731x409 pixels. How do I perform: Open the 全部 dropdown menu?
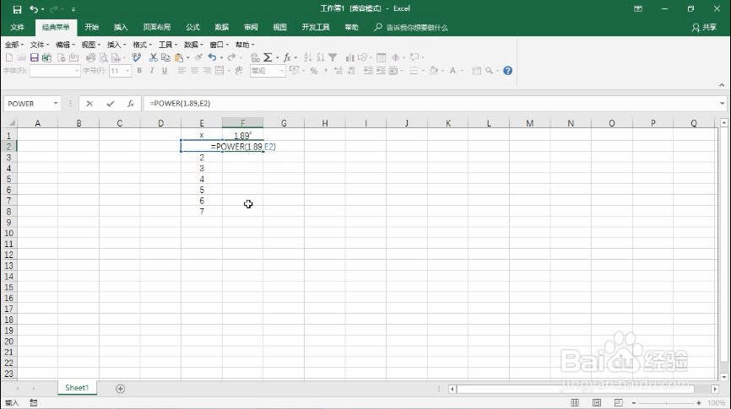tap(14, 45)
